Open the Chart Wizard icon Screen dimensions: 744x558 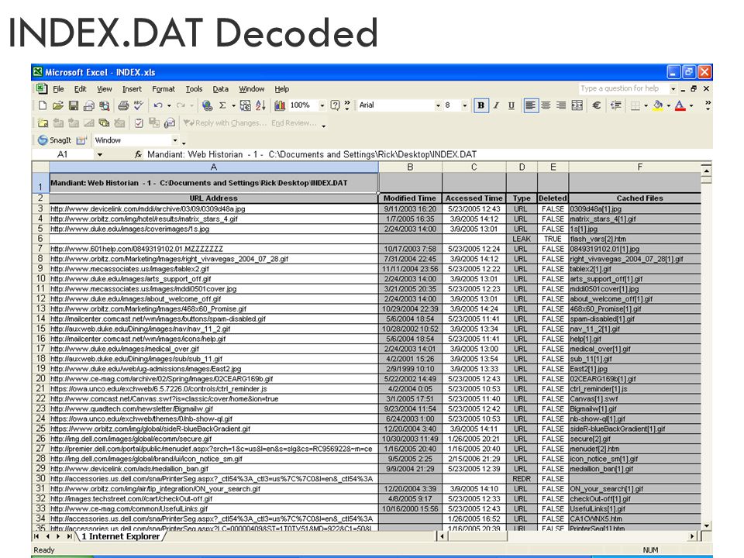[280, 105]
